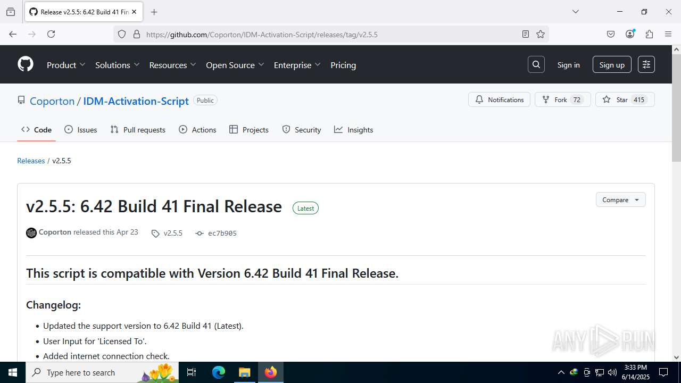
Task: Close the Release v2.5.5 browser tab
Action: pyautogui.click(x=134, y=12)
